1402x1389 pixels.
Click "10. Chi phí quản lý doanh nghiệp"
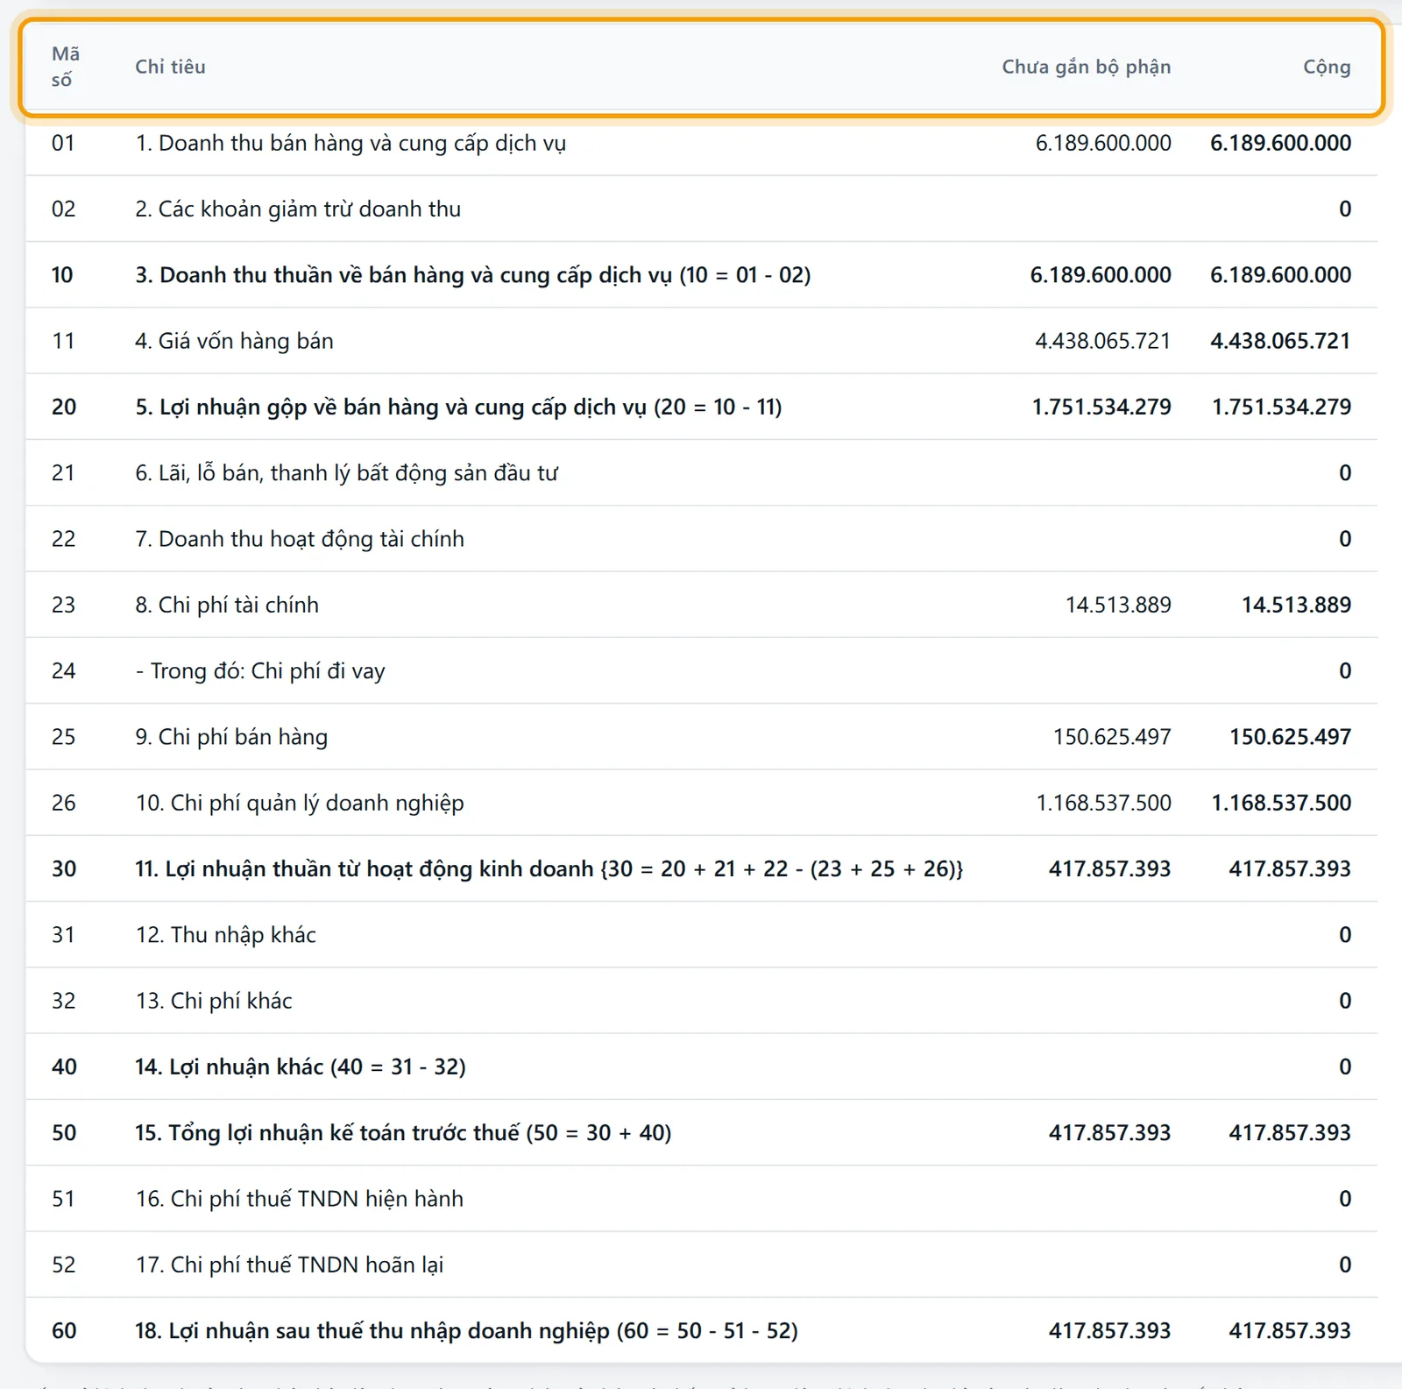pos(300,803)
